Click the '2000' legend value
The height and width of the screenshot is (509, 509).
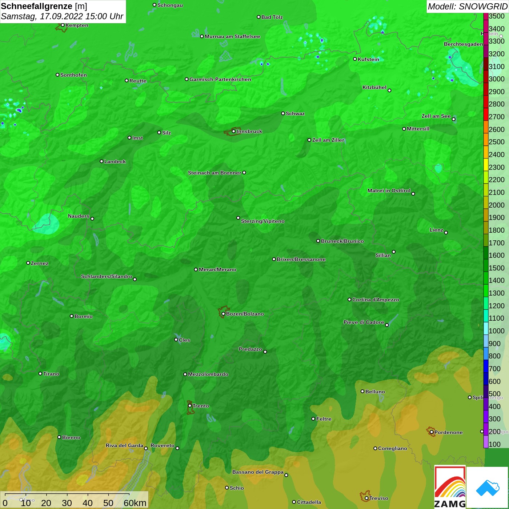click(x=497, y=205)
